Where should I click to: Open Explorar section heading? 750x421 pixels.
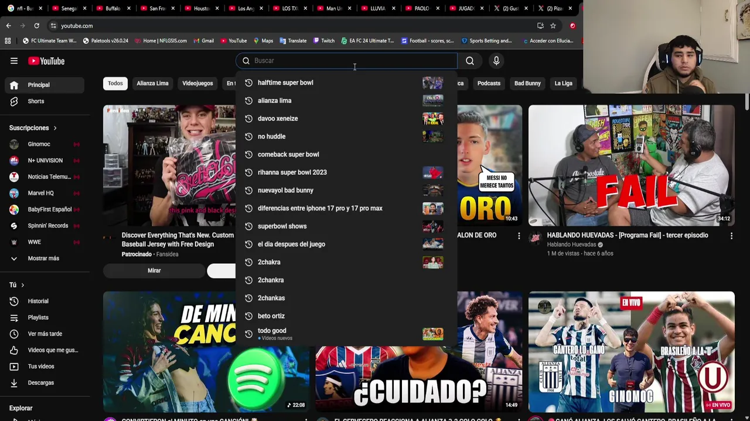click(x=21, y=408)
